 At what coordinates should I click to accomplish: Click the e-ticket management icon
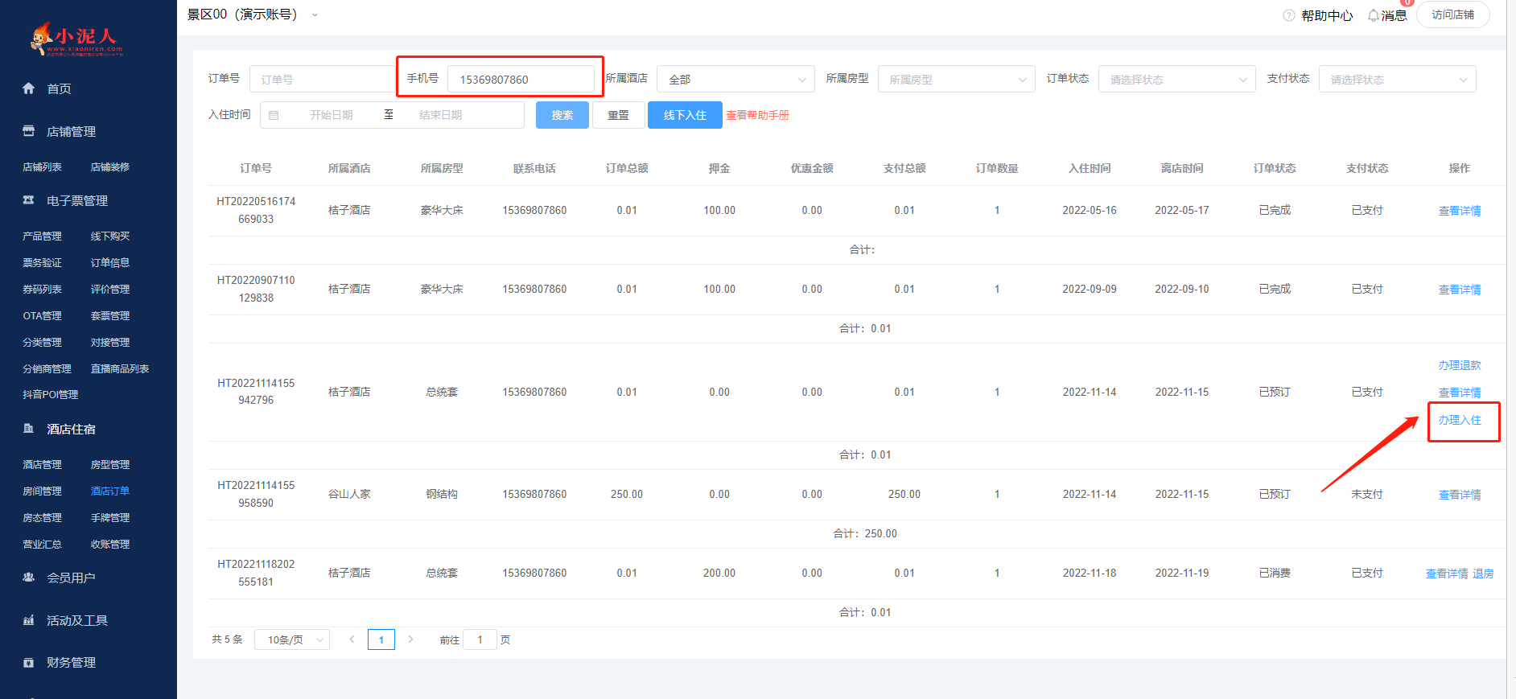29,200
